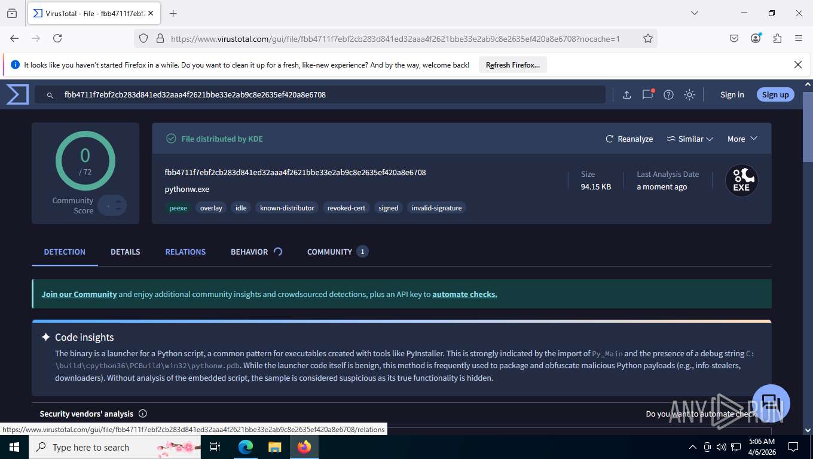Click automate checks link
Viewport: 813px width, 459px height.
464,294
